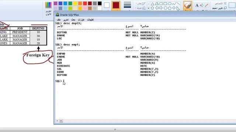The width and height of the screenshot is (236, 132).
Task: Pick the black palette swatch
Action: coord(100,3)
